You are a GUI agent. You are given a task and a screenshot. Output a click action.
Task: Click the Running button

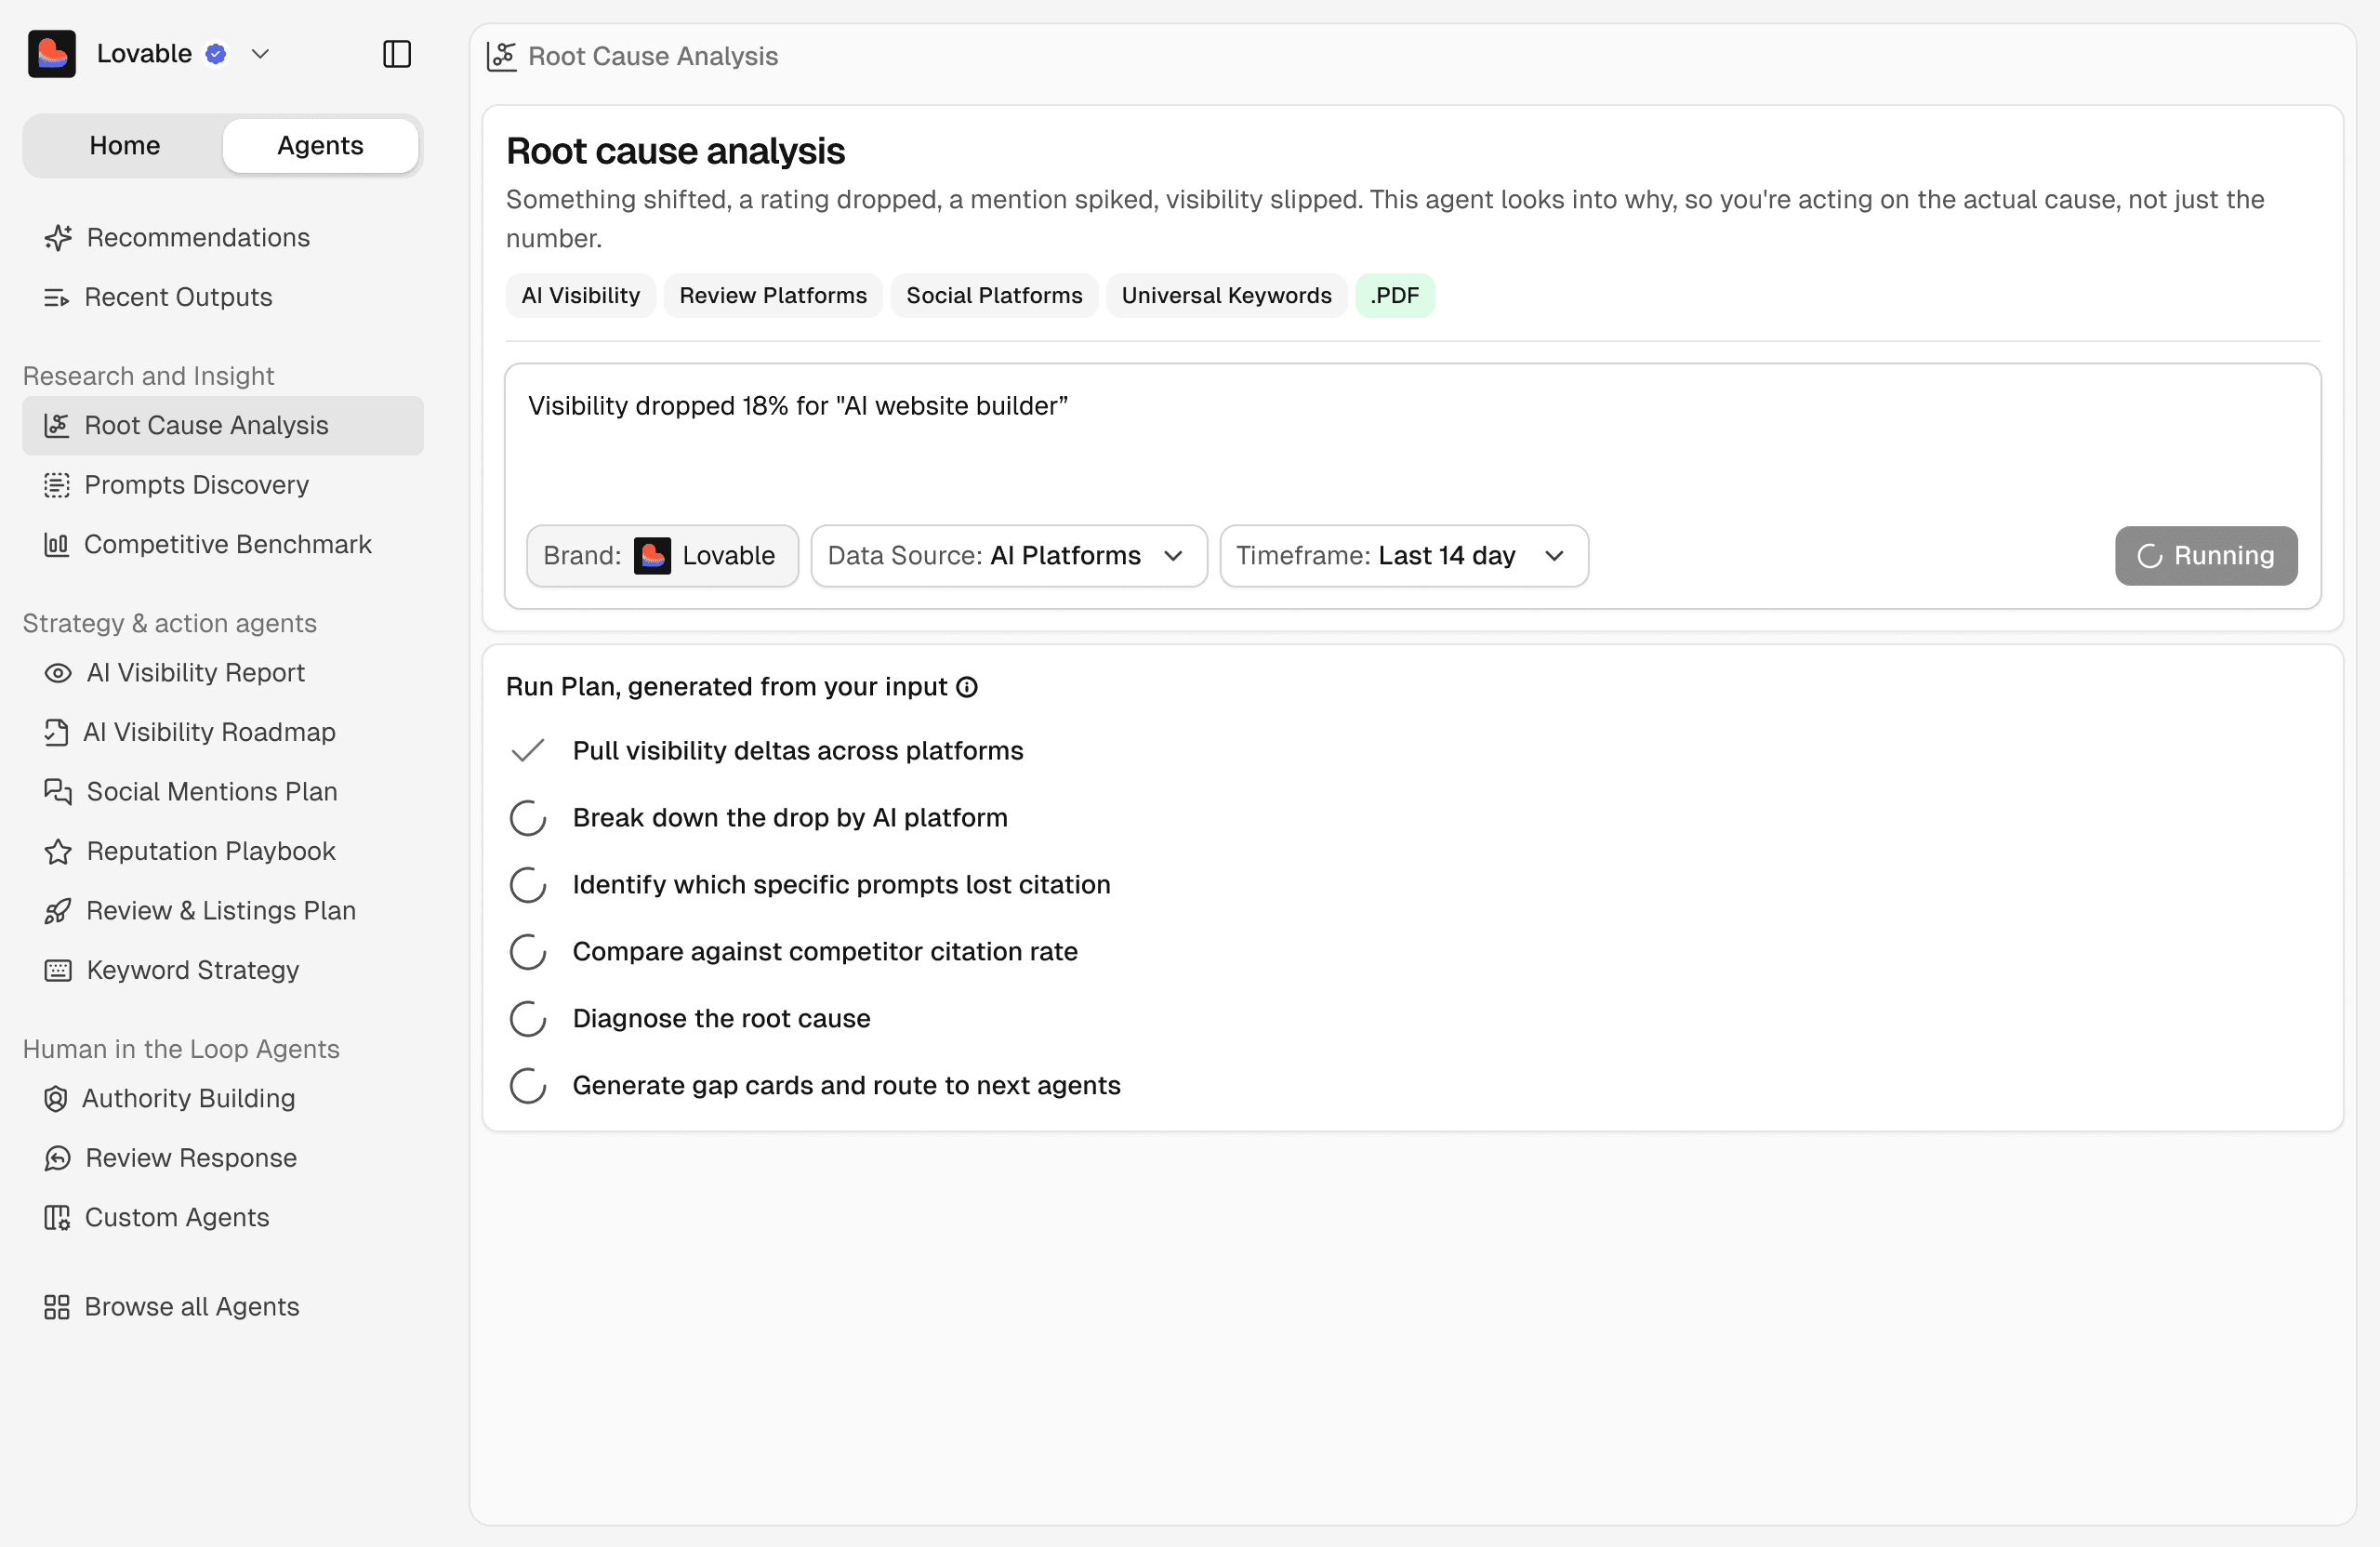[2206, 556]
